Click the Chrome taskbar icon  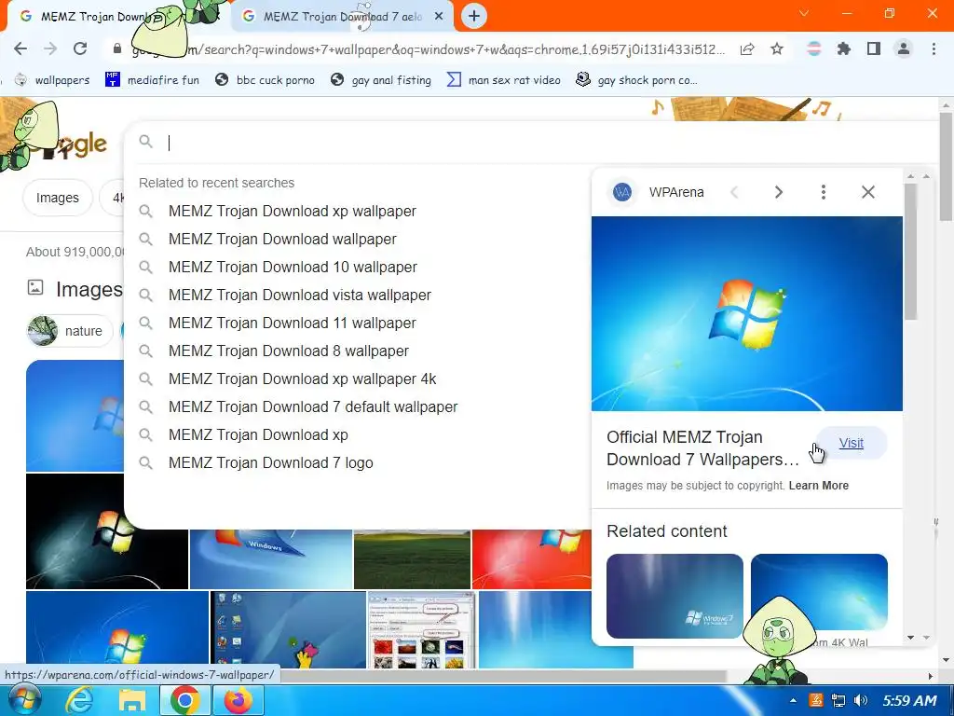(185, 701)
